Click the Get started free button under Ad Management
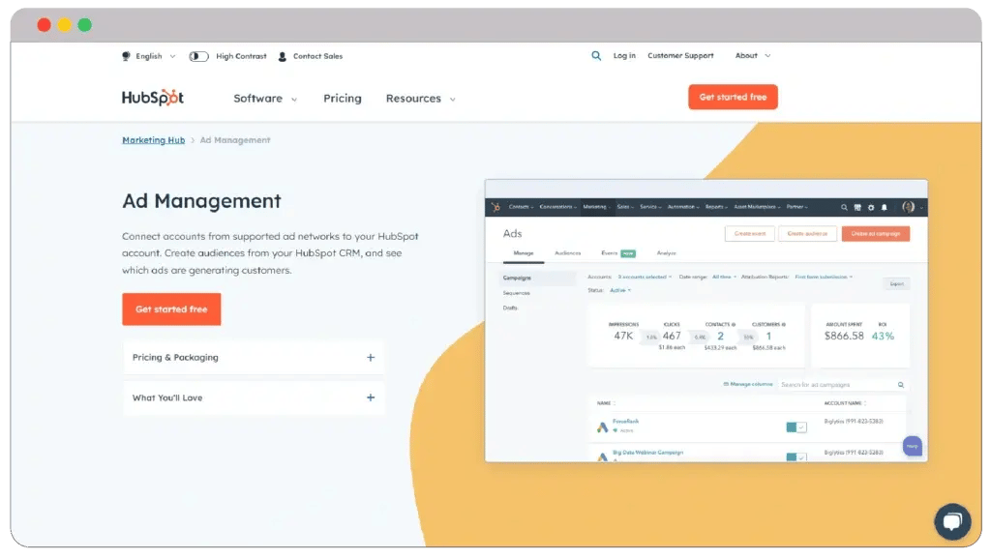This screenshot has width=991, height=559. pos(171,309)
